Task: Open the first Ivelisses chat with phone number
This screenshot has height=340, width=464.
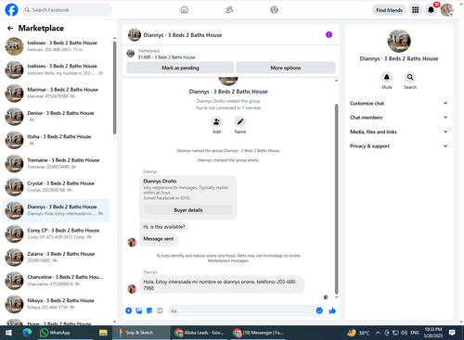Action: coord(56,46)
